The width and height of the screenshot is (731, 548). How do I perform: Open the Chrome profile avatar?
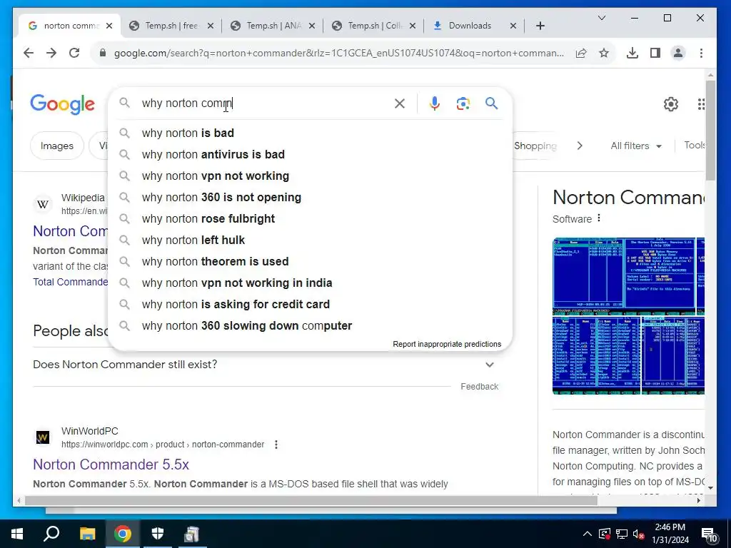tap(678, 53)
